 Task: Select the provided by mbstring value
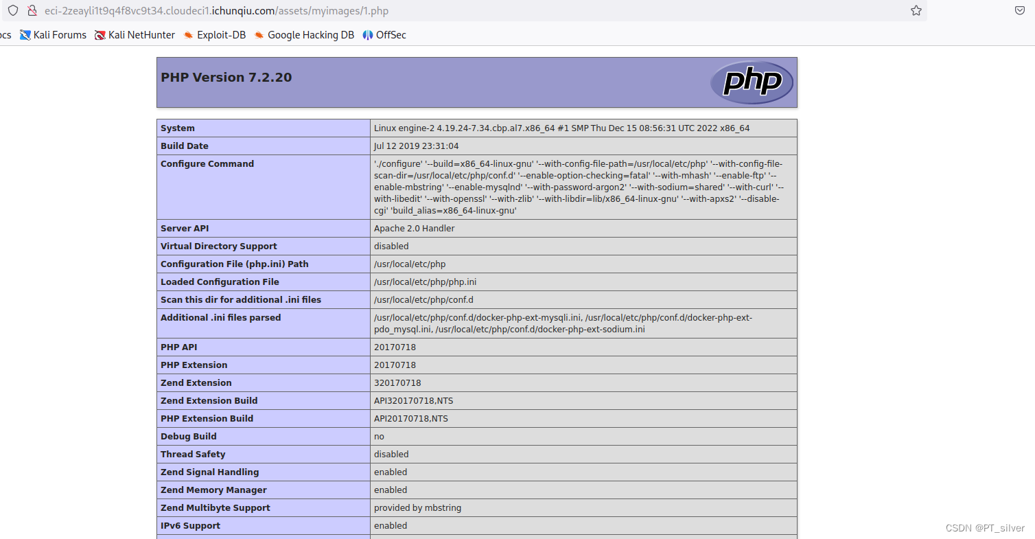(x=417, y=508)
